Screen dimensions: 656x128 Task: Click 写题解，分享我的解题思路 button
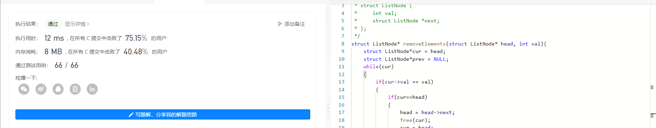163,114
